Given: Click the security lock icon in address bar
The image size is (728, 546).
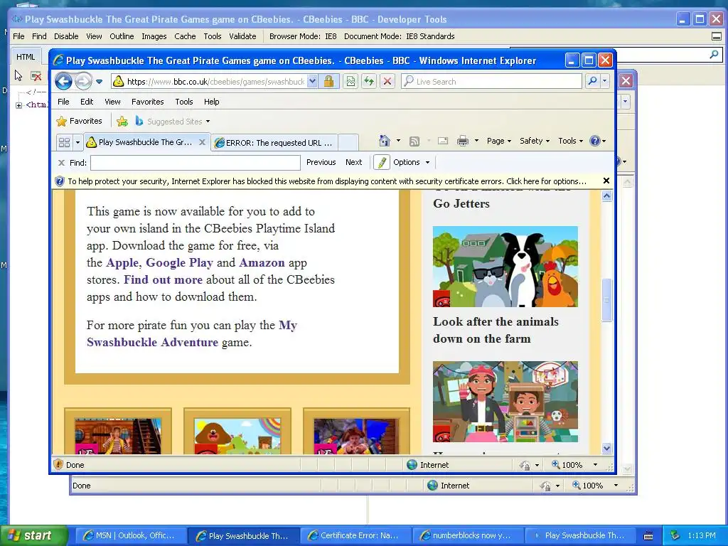Looking at the screenshot, I should pyautogui.click(x=328, y=81).
